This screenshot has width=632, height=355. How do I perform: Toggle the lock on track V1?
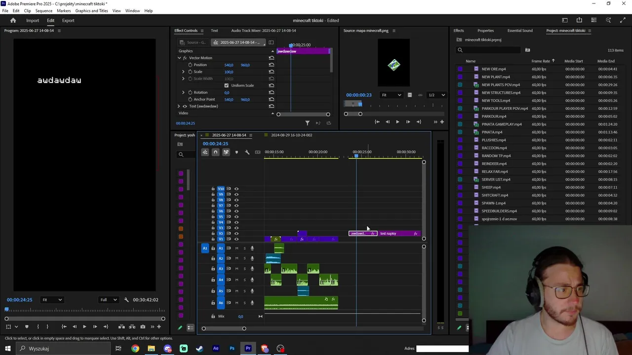coord(213,239)
